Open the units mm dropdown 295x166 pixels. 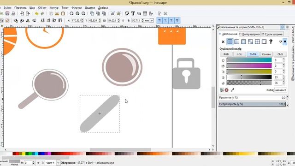point(152,20)
